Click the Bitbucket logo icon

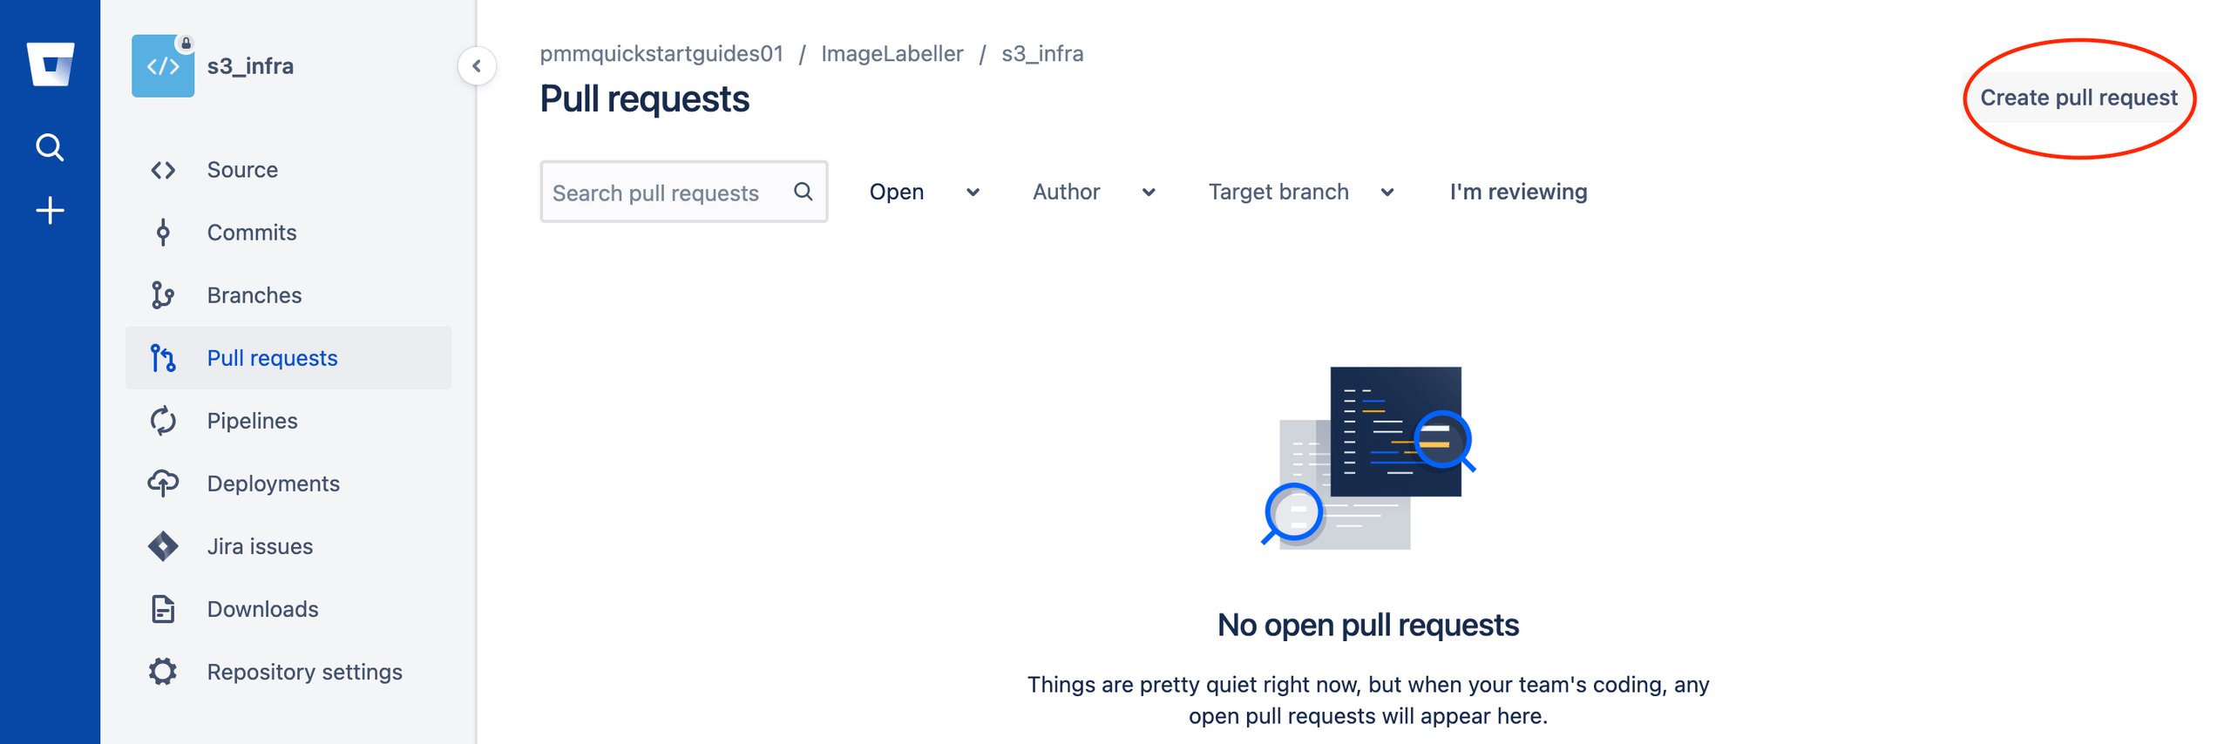50,64
